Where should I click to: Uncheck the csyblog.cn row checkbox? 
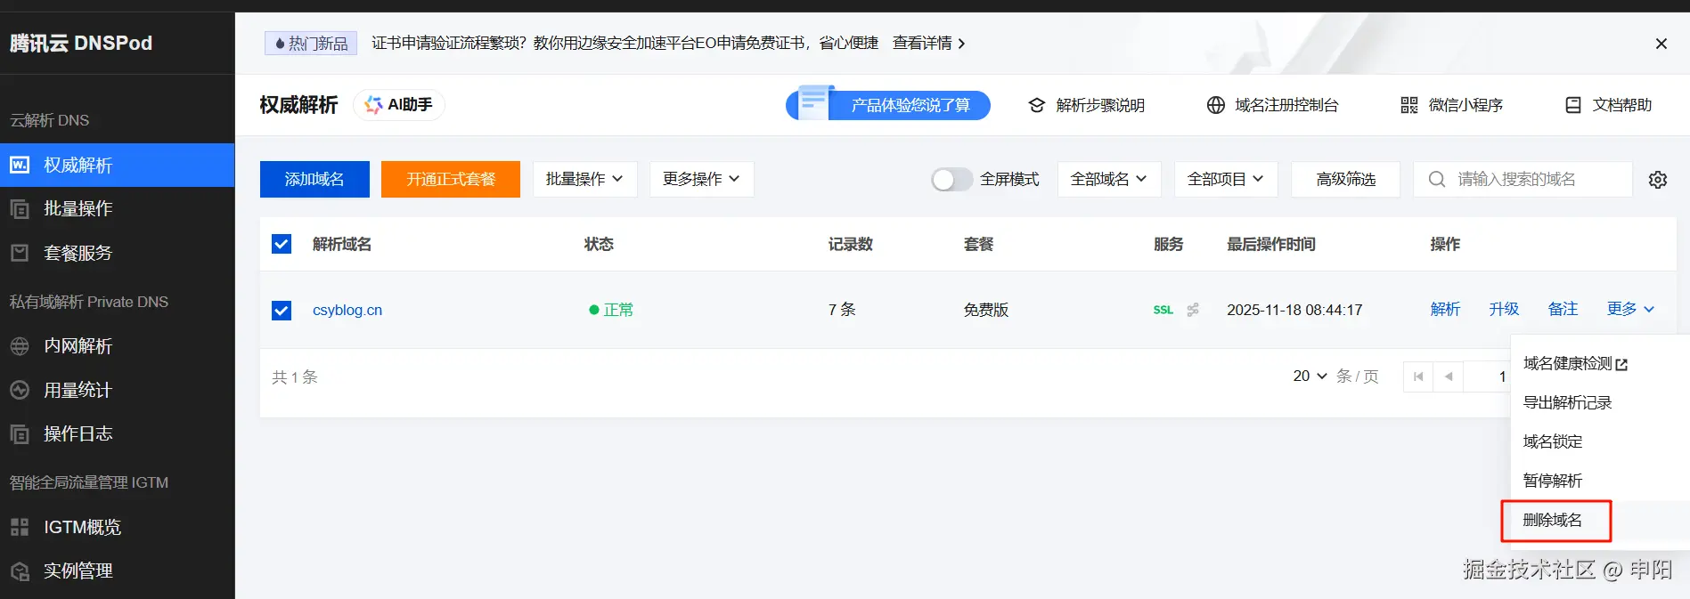click(x=282, y=310)
